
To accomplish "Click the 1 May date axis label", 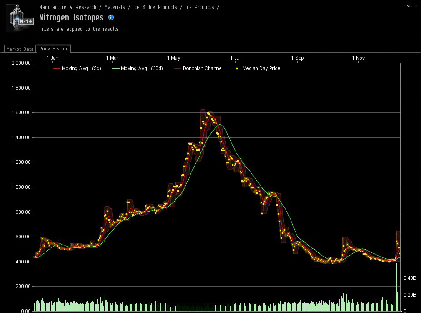I will click(174, 58).
